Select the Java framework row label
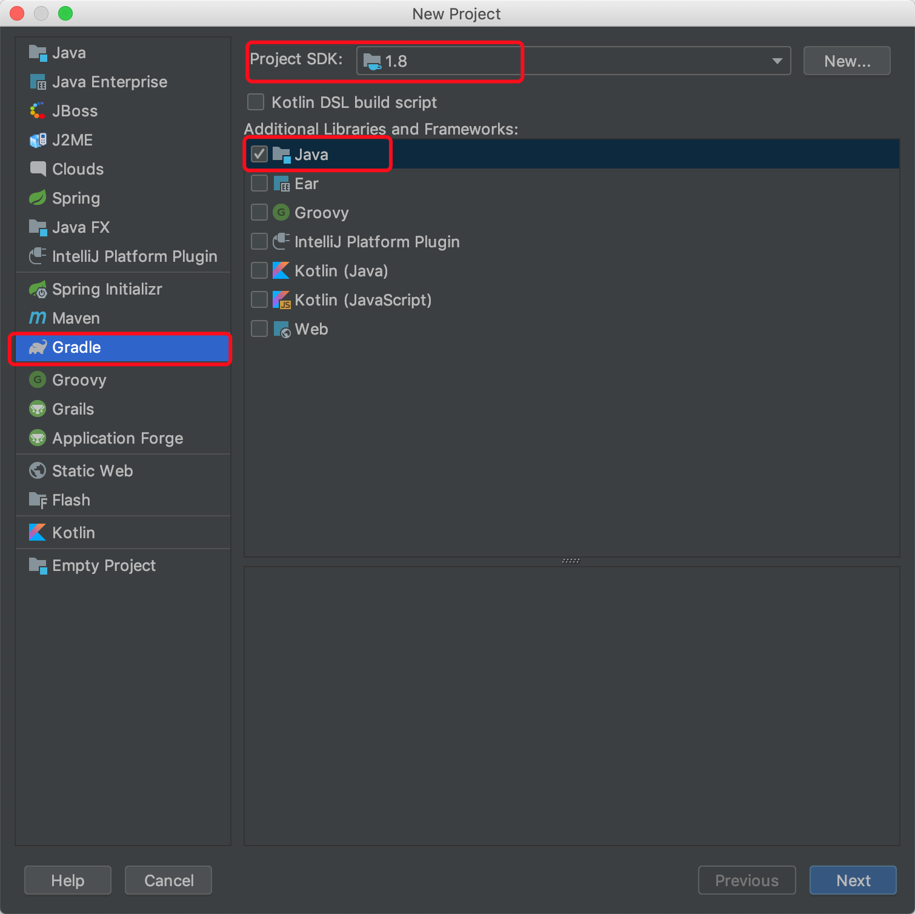The image size is (915, 914). pyautogui.click(x=311, y=155)
